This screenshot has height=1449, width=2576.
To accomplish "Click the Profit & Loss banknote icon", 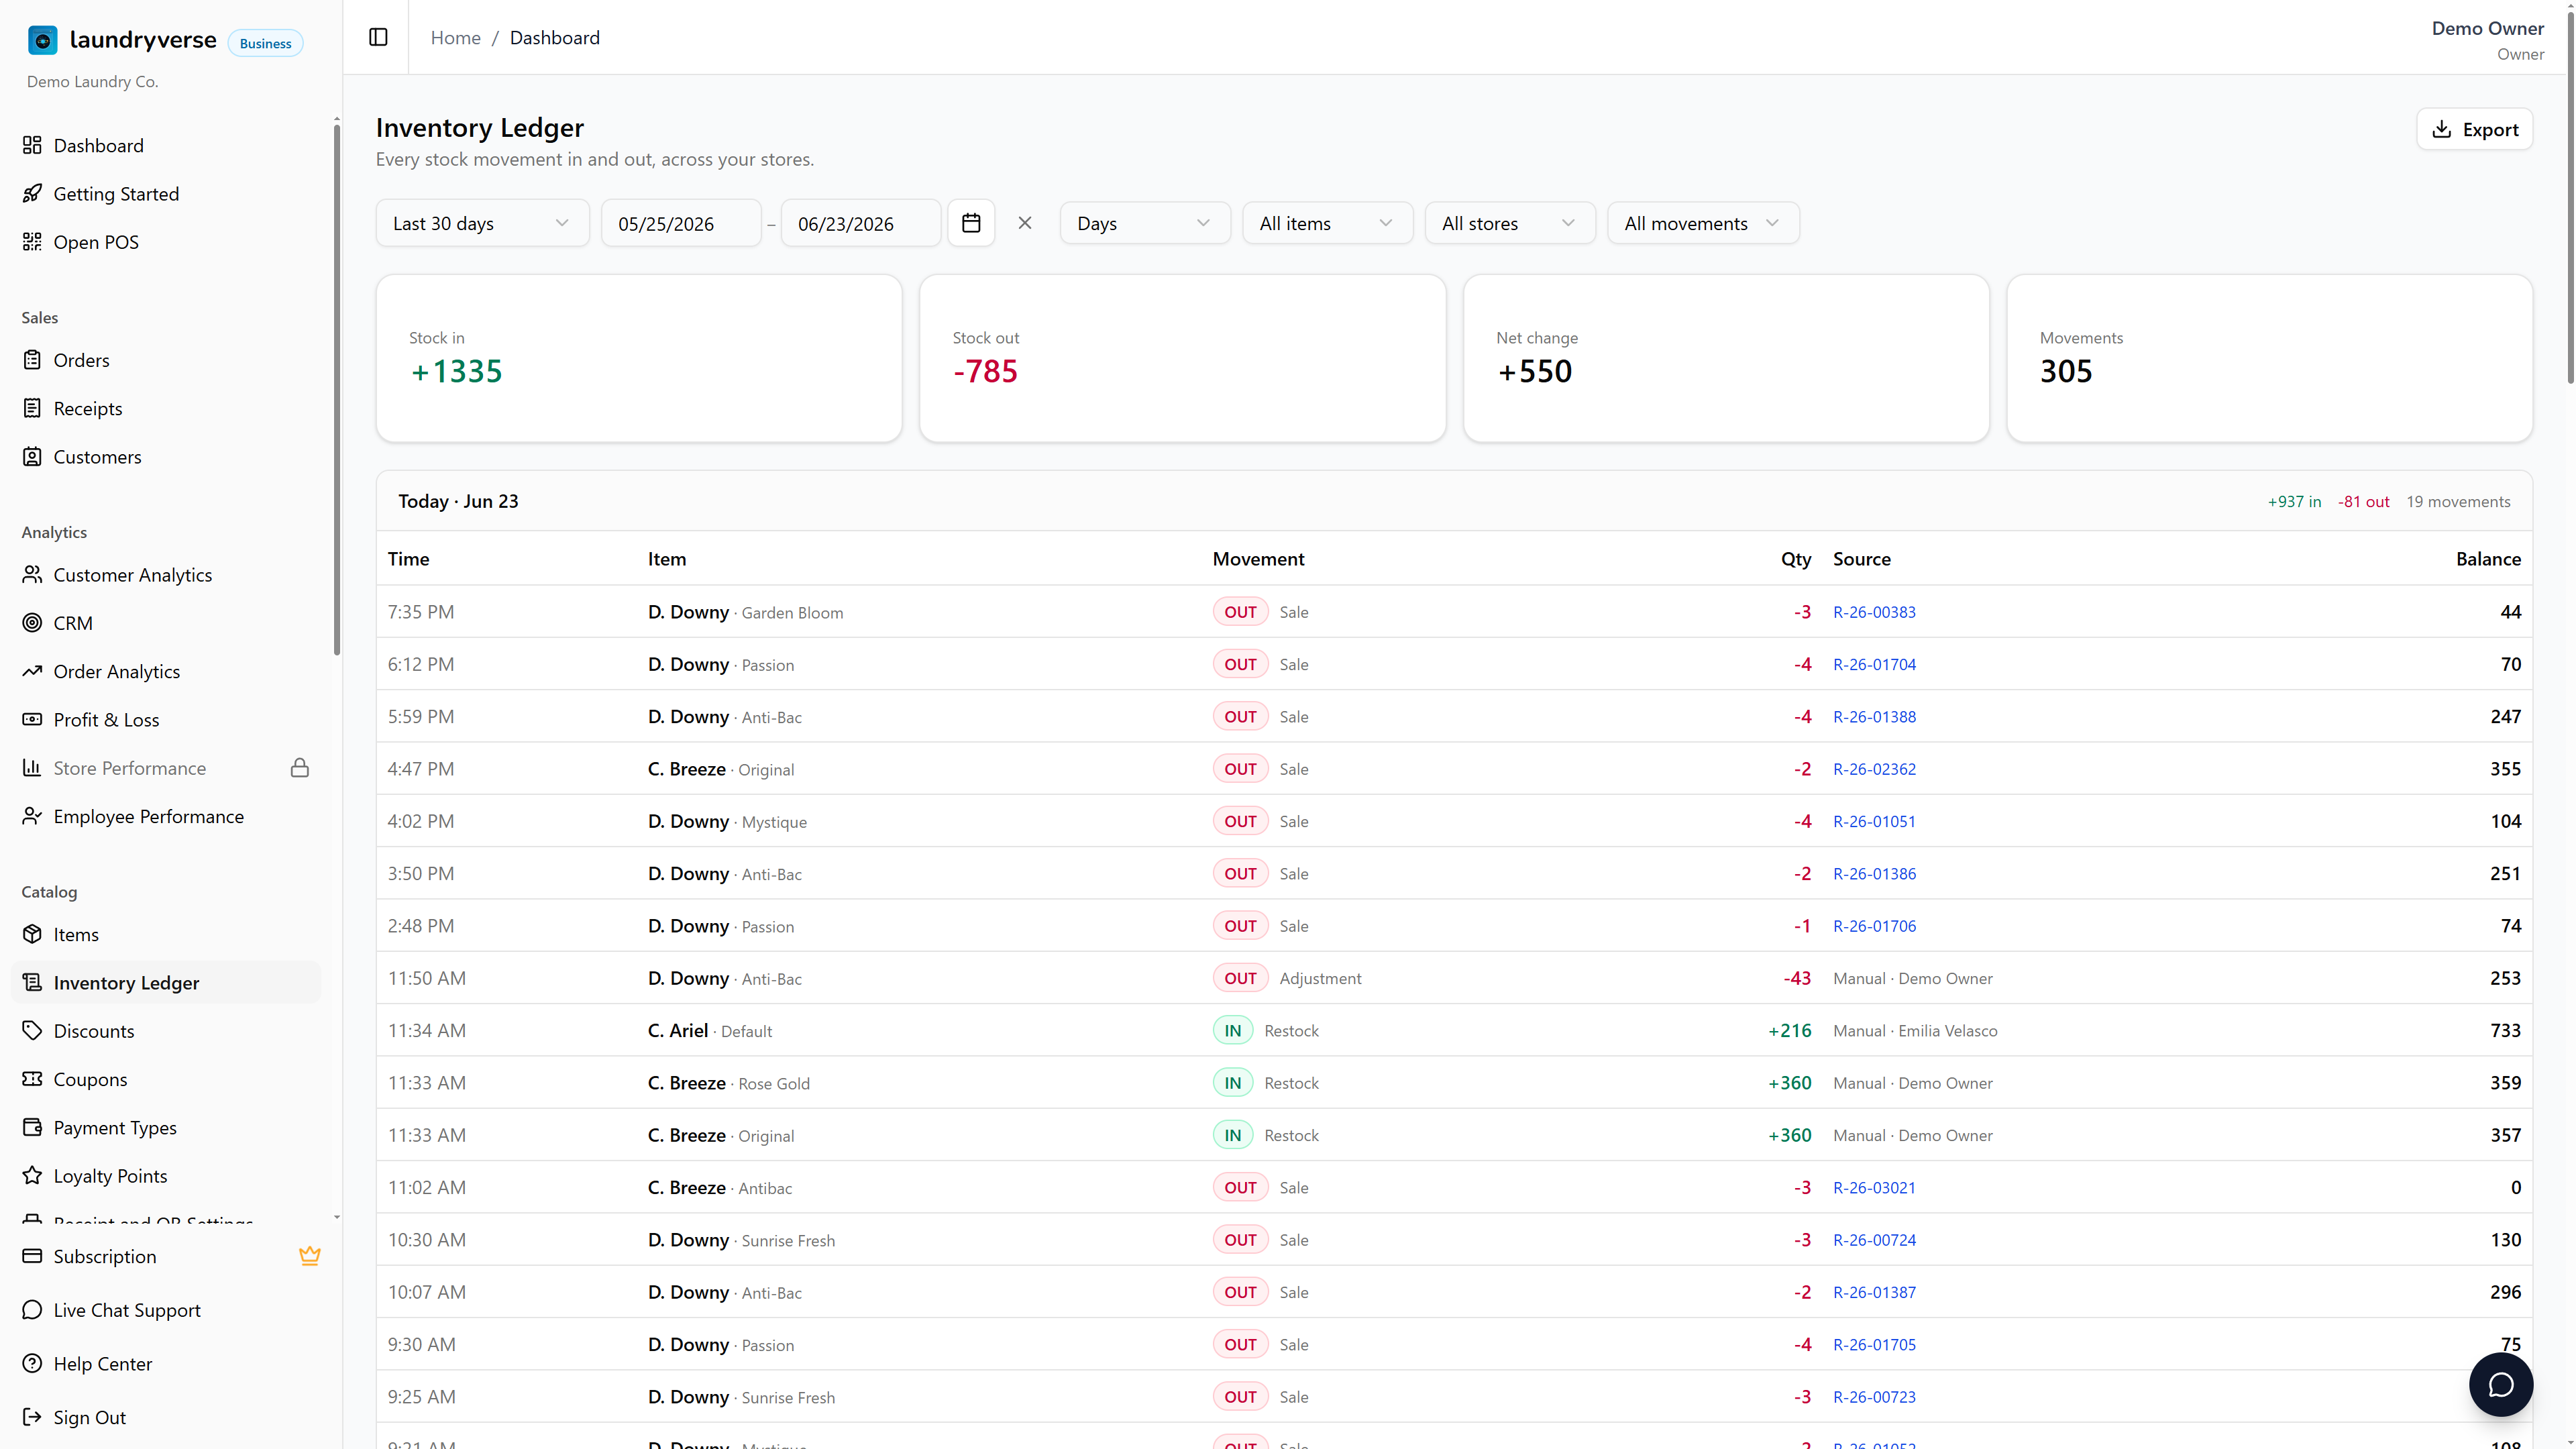I will tap(32, 719).
